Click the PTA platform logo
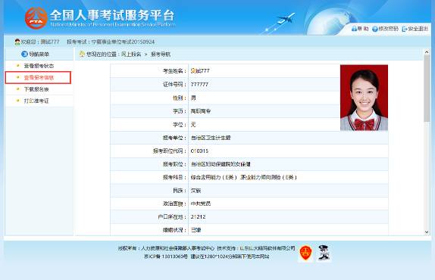435x280 pixels. pos(36,18)
